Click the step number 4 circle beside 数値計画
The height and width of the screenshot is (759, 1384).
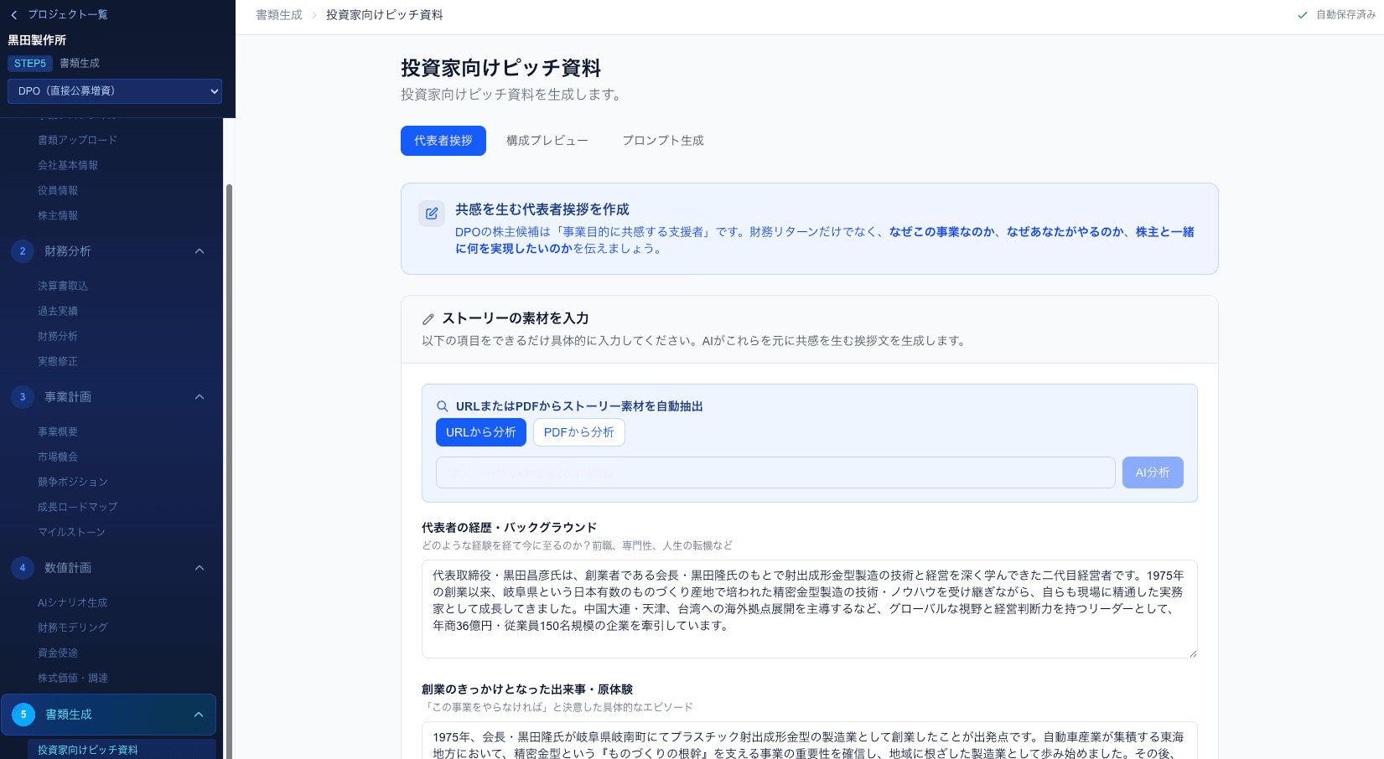pyautogui.click(x=22, y=568)
